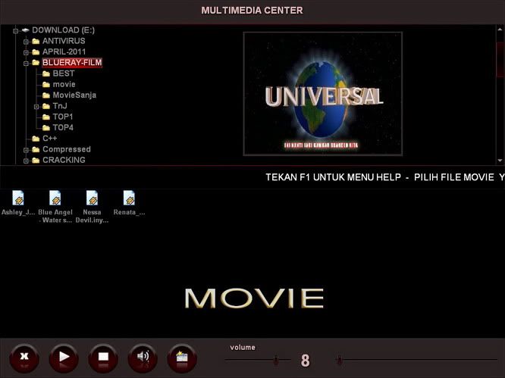
Task: Select the highlighted BLUERAY-FILM folder
Action: point(72,62)
